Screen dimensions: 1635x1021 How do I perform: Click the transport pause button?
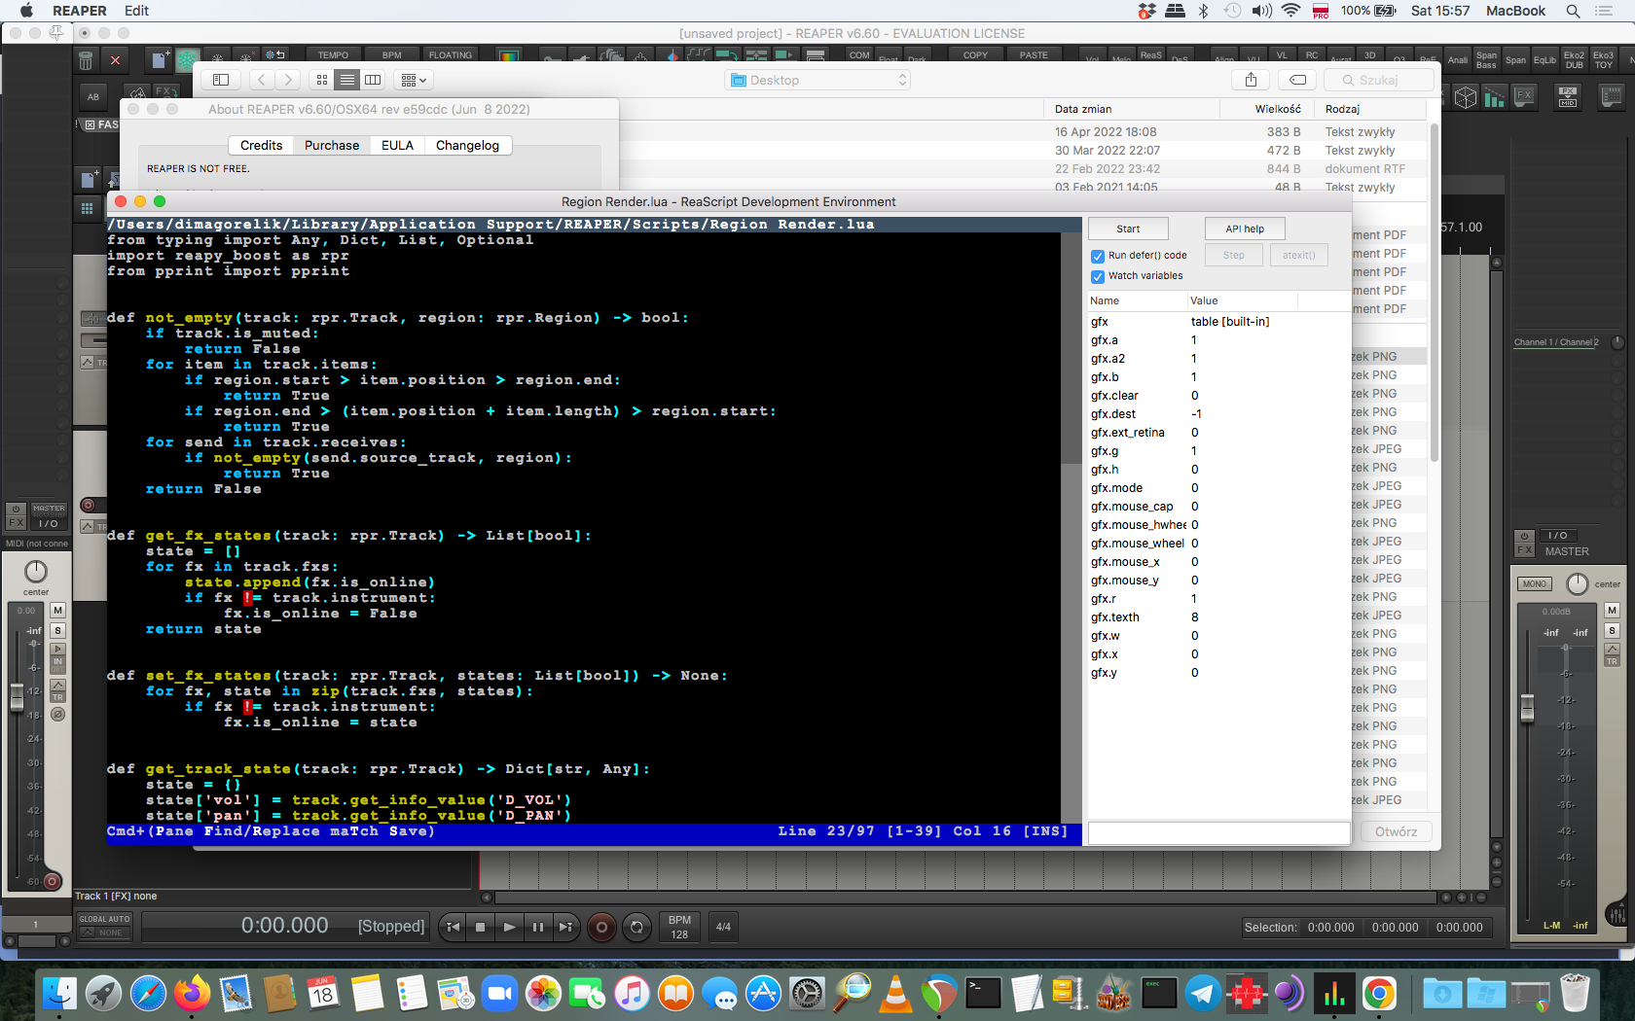click(537, 928)
